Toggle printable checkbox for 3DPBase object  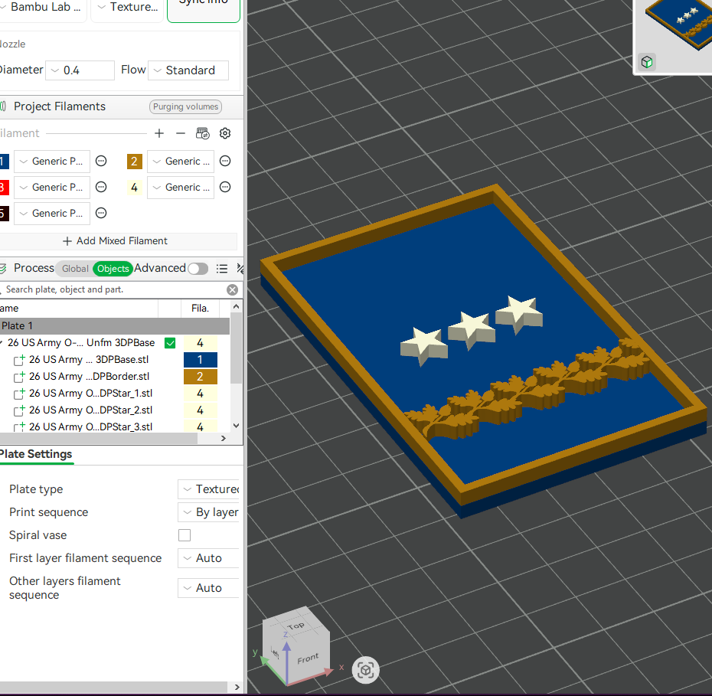point(170,343)
